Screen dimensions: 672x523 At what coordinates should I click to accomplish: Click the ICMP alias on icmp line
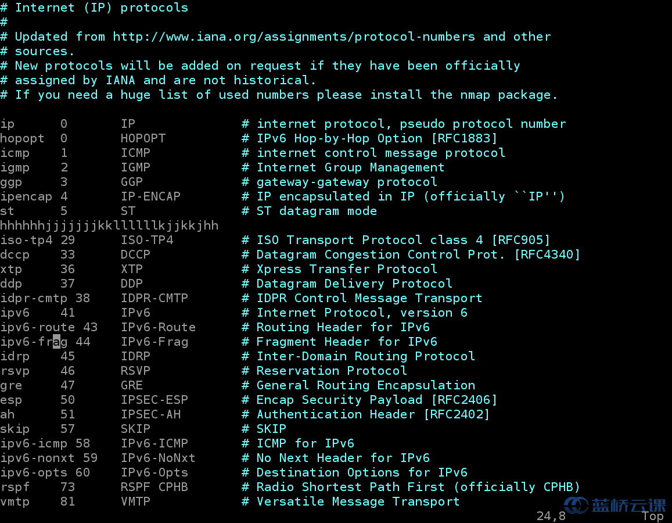(x=135, y=153)
